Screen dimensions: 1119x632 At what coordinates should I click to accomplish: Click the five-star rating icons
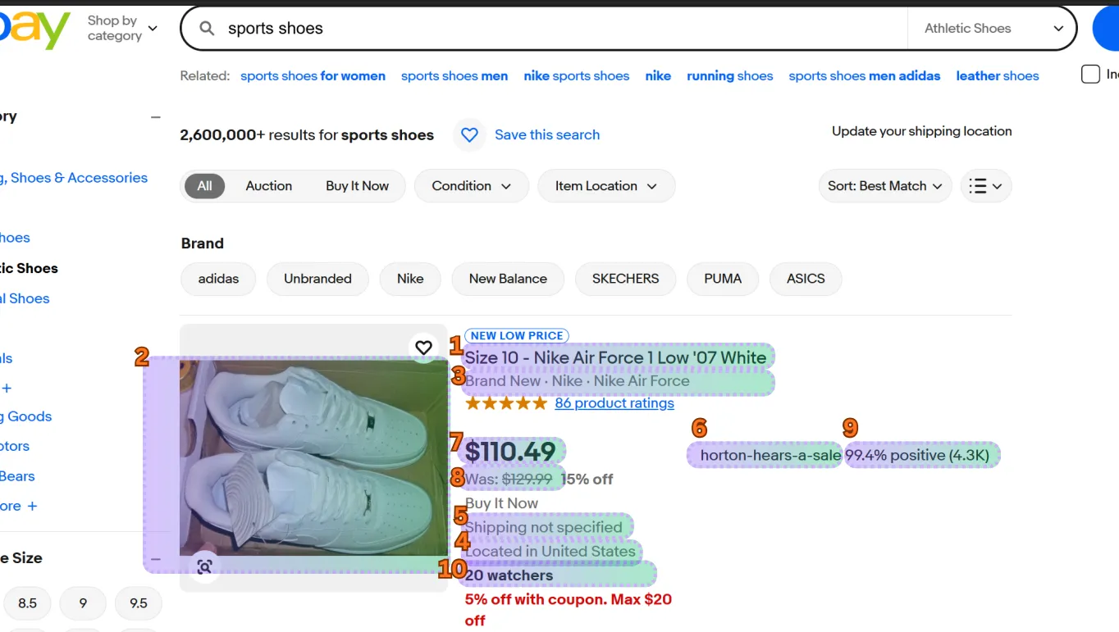click(505, 403)
